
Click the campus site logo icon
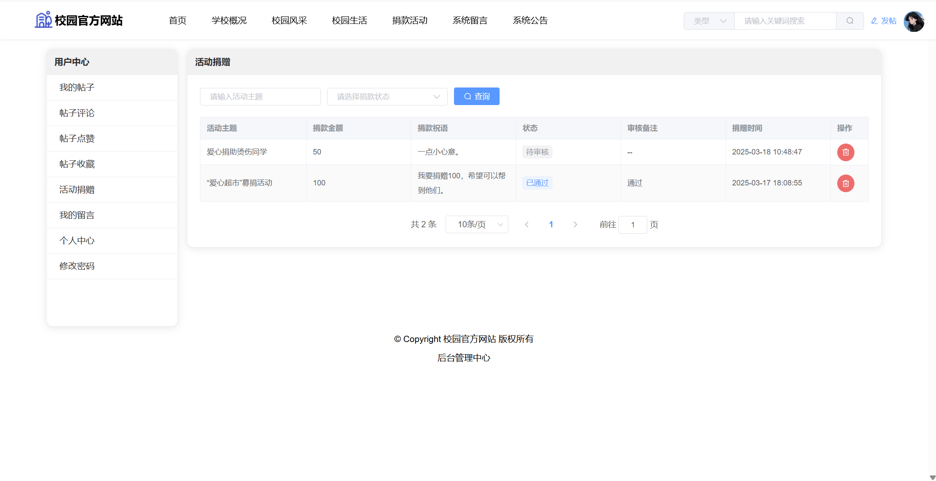[43, 20]
